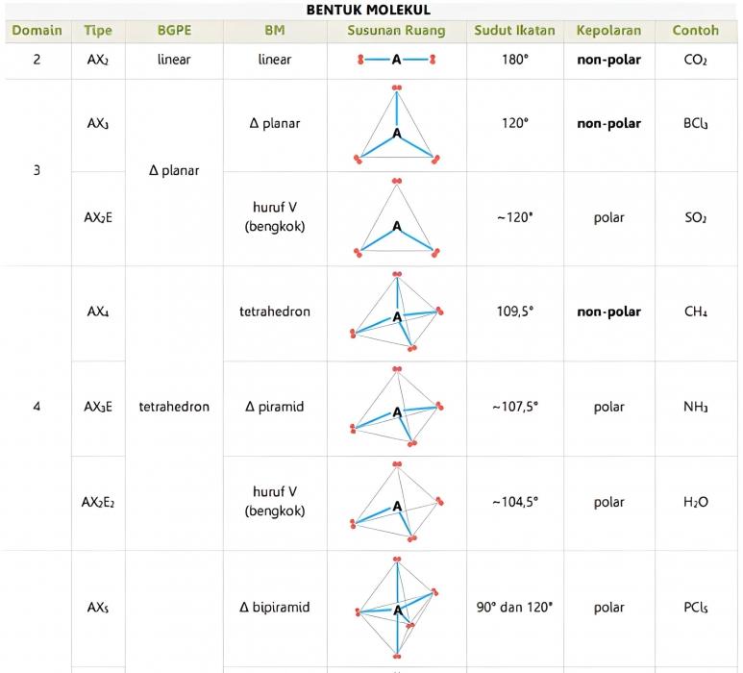The image size is (743, 673).
Task: Select the H₂O example cell
Action: (695, 502)
